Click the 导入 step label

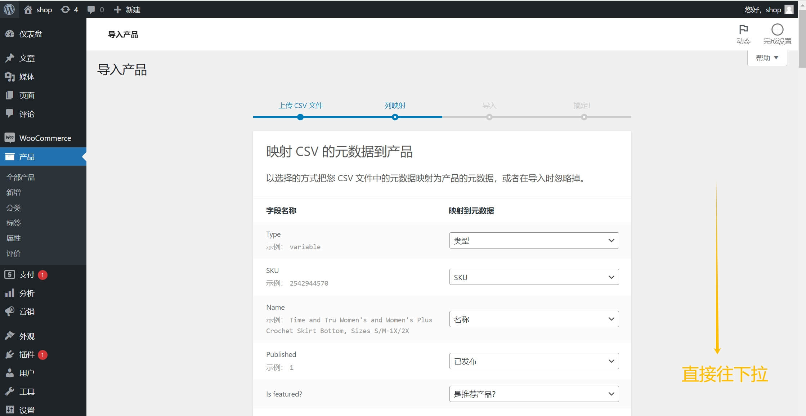[x=489, y=106]
